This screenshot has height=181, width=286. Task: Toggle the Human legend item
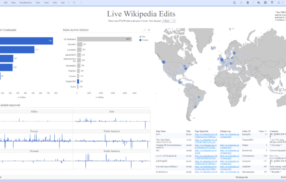tap(144, 40)
